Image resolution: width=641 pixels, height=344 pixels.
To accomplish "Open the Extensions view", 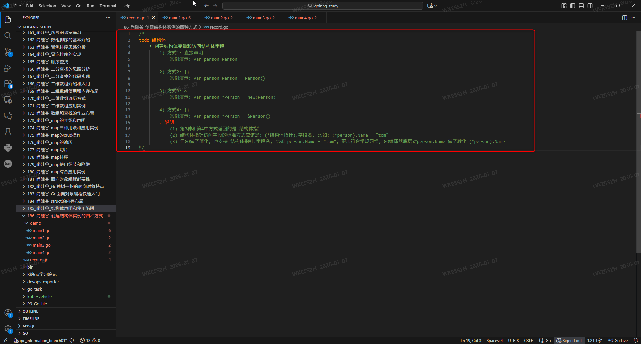I will (x=8, y=84).
